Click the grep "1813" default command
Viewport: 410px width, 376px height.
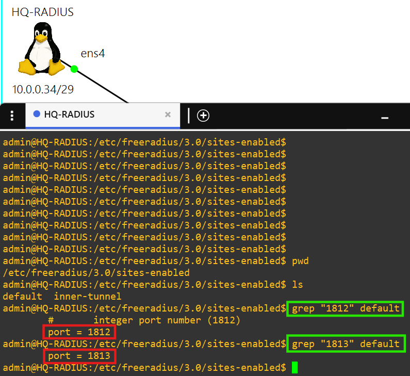[x=346, y=344]
